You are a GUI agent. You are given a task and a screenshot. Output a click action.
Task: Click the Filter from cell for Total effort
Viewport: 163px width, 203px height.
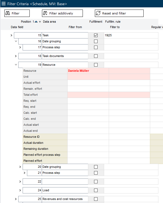[88, 95]
